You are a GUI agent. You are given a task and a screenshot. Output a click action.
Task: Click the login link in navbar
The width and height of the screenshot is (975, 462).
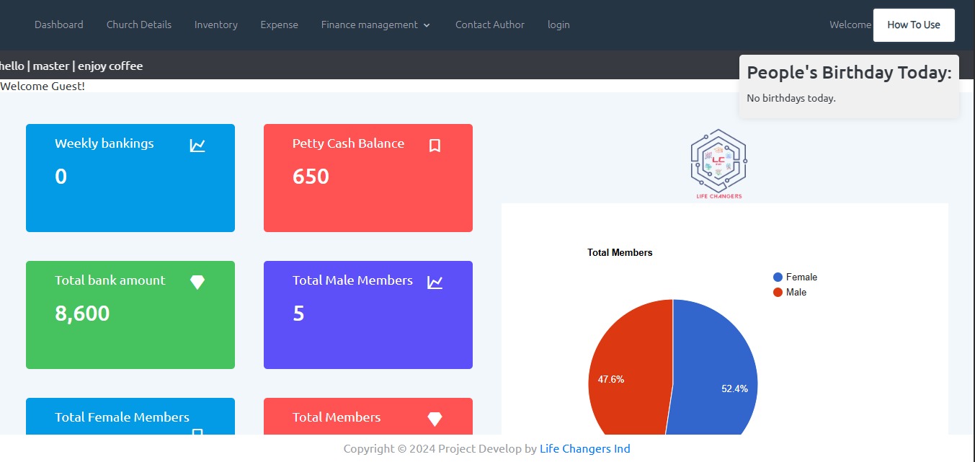click(x=558, y=25)
